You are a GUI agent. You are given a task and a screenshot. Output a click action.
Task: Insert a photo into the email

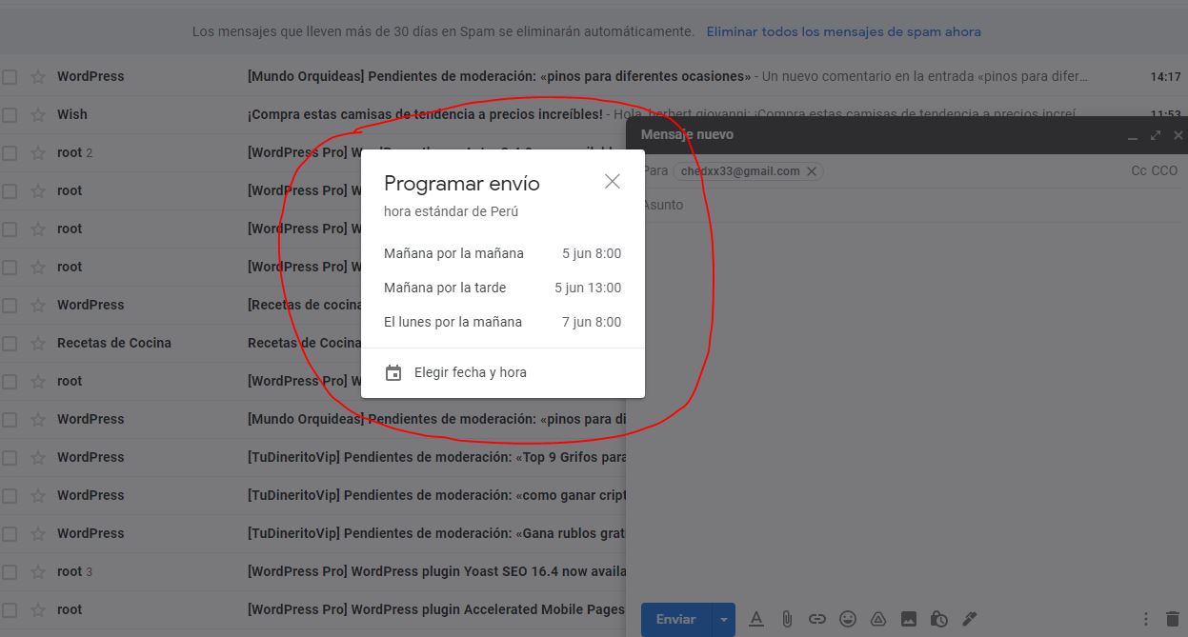[909, 619]
